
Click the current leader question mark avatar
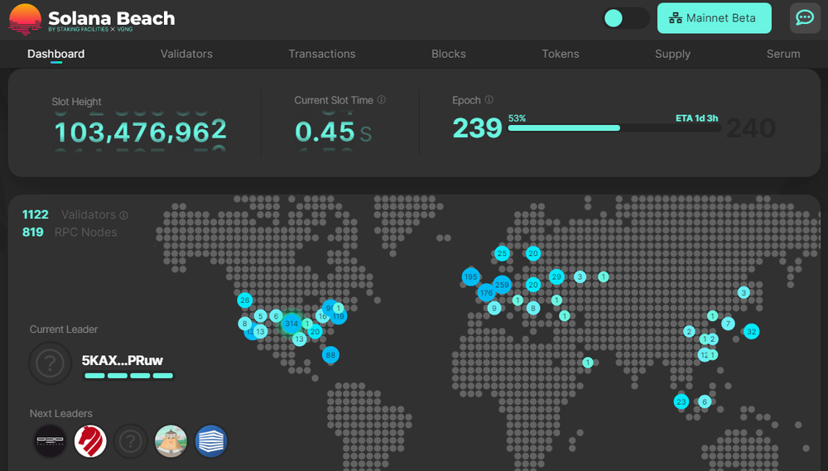(x=51, y=363)
